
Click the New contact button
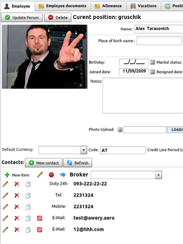(44, 163)
